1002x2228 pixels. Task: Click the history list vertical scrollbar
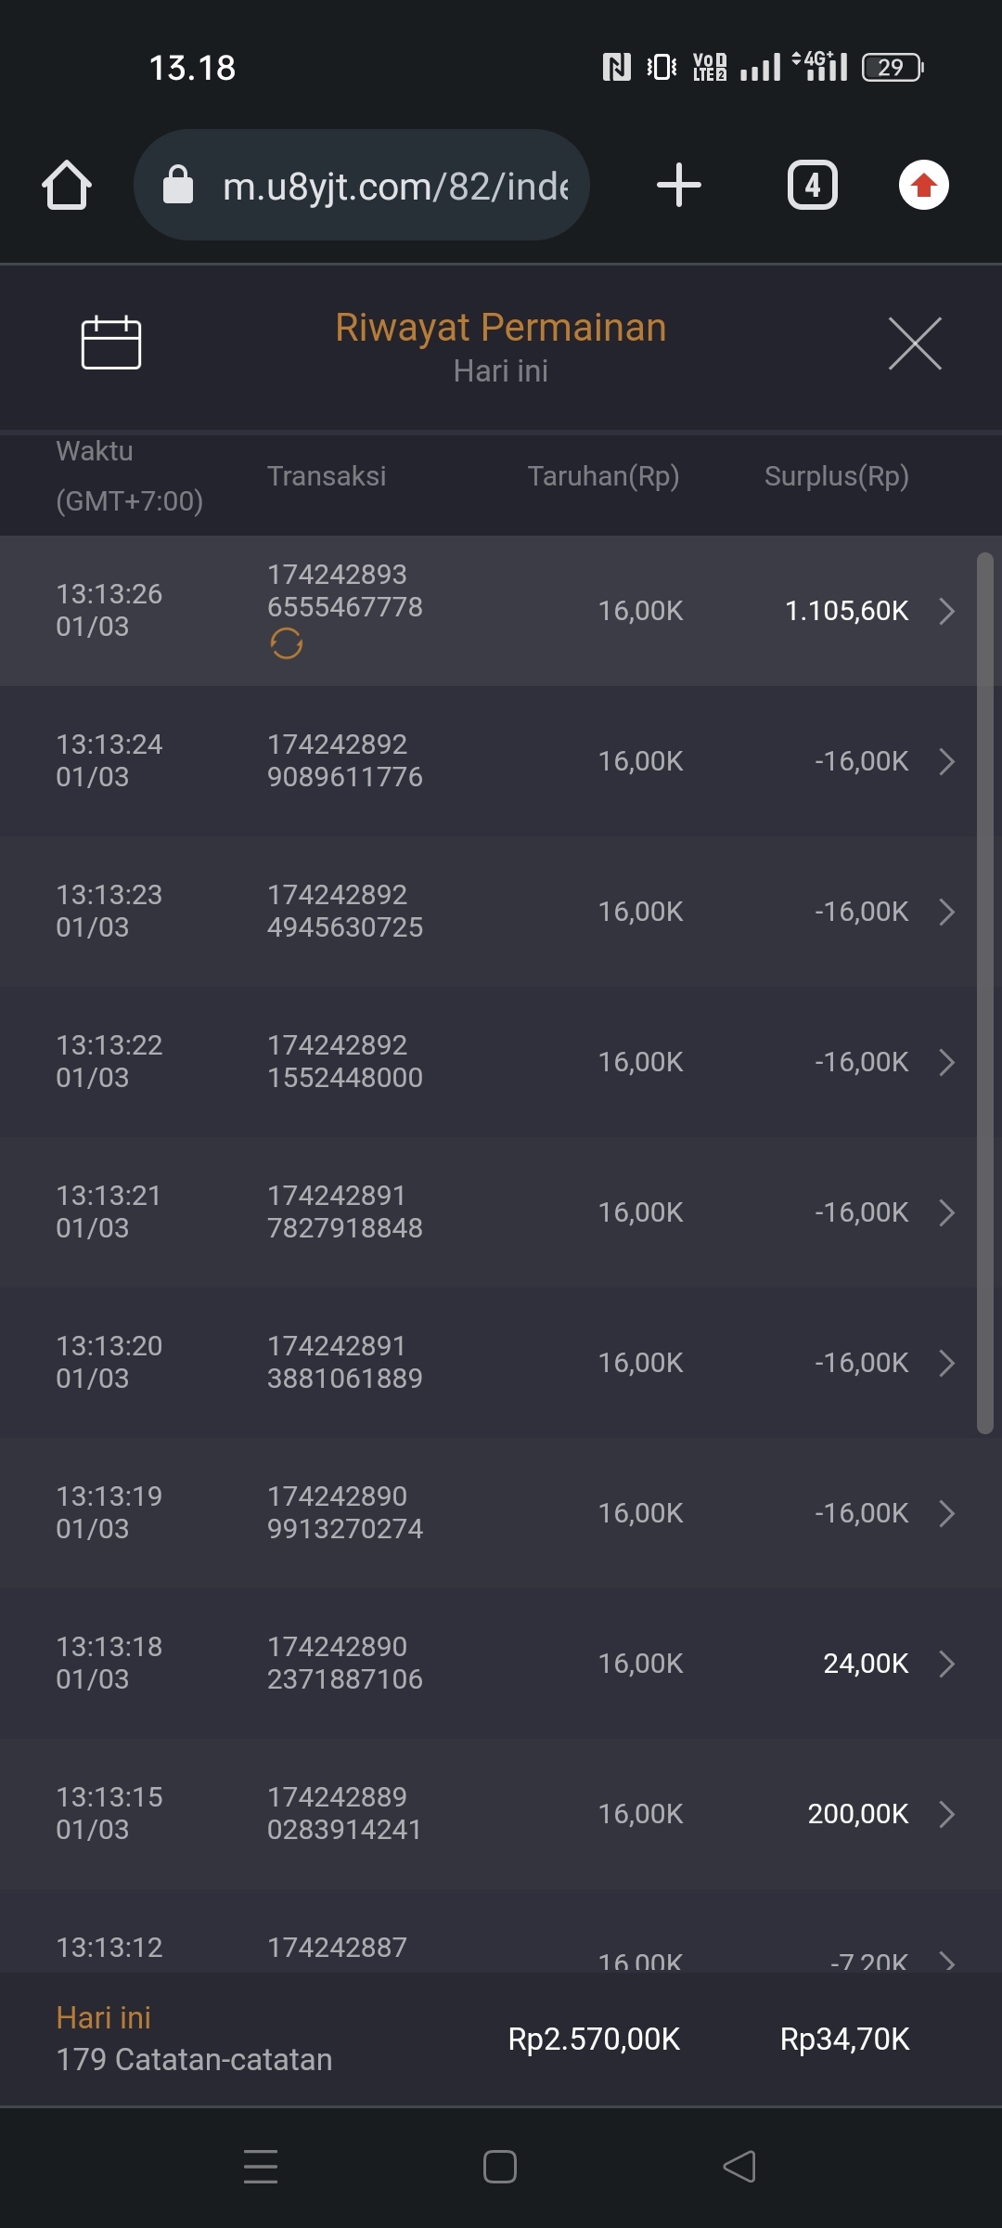[985, 993]
